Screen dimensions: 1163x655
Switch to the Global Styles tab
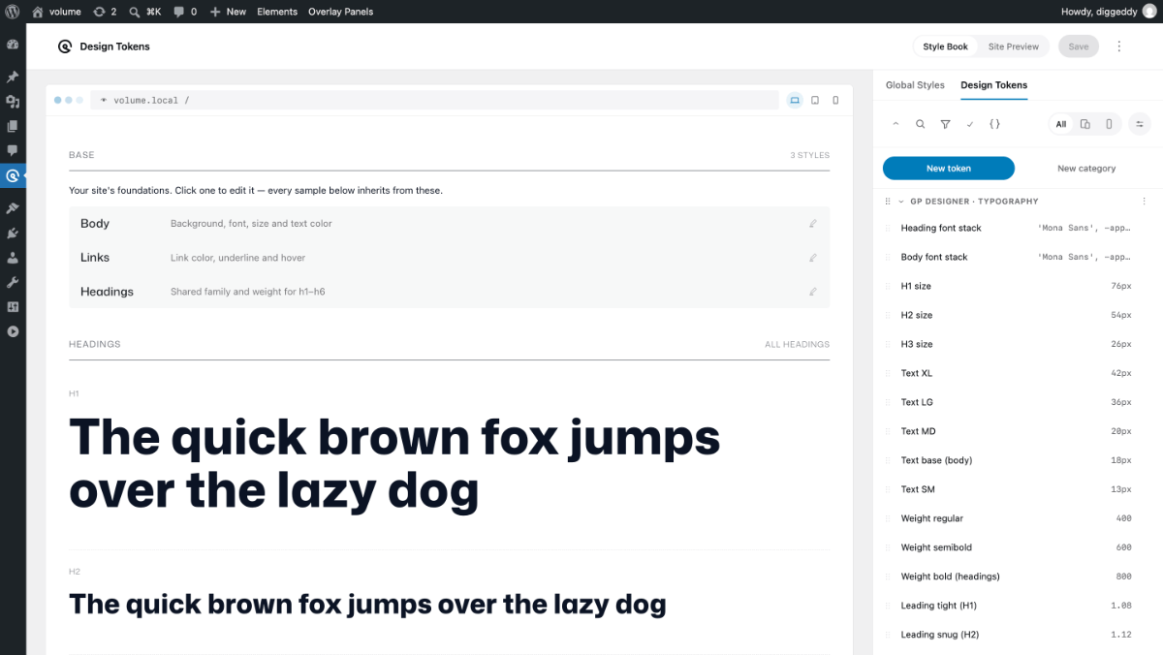(x=915, y=85)
